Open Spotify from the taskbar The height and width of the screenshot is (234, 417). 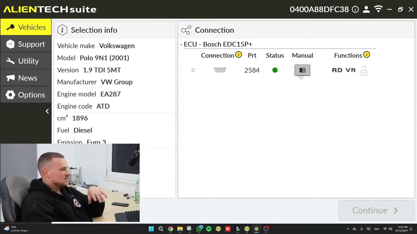tap(209, 229)
